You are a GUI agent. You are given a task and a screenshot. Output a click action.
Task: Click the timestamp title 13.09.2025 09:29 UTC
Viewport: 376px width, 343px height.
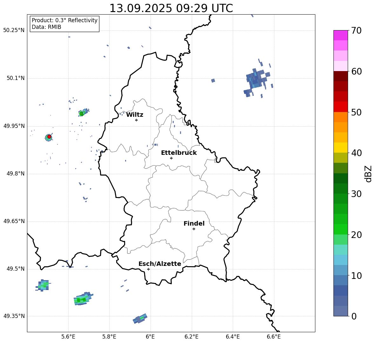tap(171, 8)
